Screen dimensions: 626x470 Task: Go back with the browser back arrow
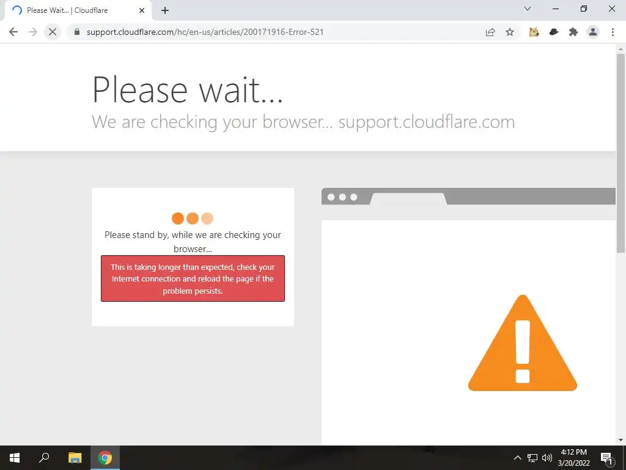pyautogui.click(x=13, y=32)
